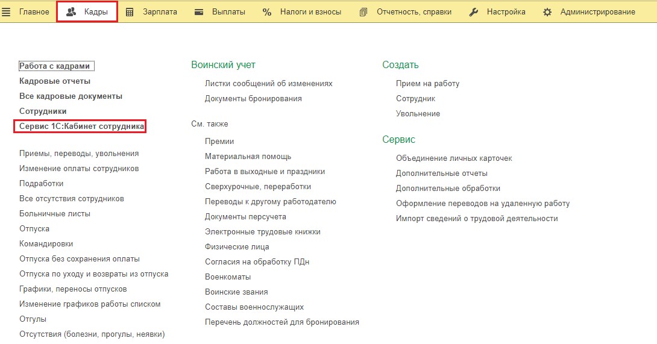Open the hamburger sections menu icon
Viewport: 657px width, 344px height.
6,12
